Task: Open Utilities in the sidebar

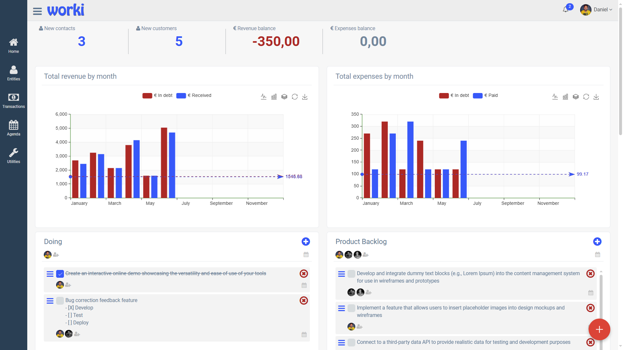Action: 14,156
